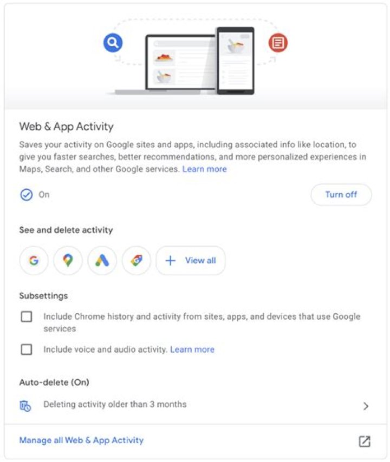Click the Web & App Activity heading
Viewport: 390px width, 462px height.
(x=67, y=127)
